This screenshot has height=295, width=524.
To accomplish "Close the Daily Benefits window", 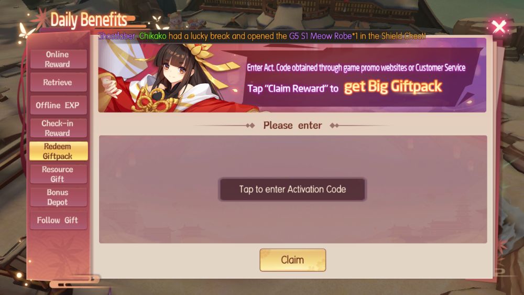I will [x=499, y=27].
